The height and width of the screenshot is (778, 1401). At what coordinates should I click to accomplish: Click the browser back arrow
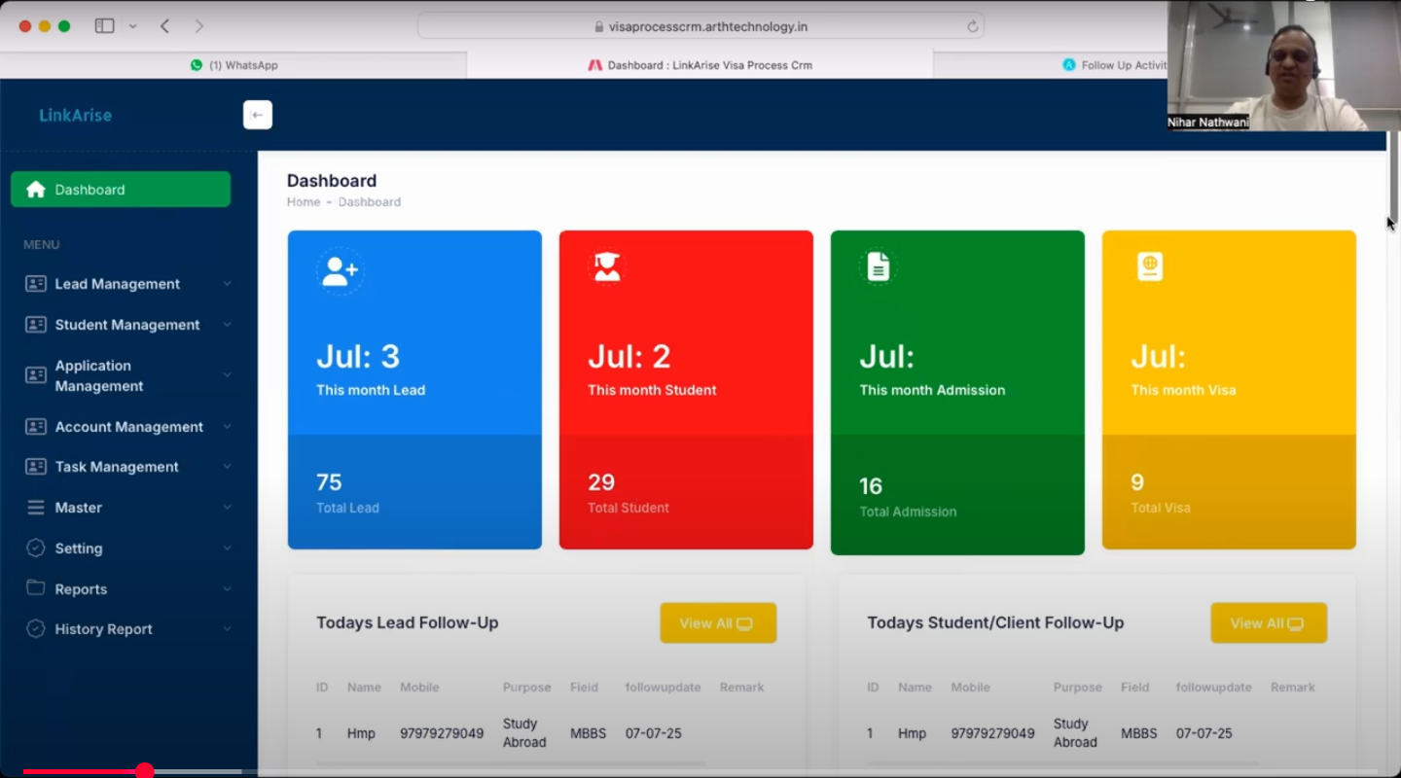pyautogui.click(x=164, y=26)
